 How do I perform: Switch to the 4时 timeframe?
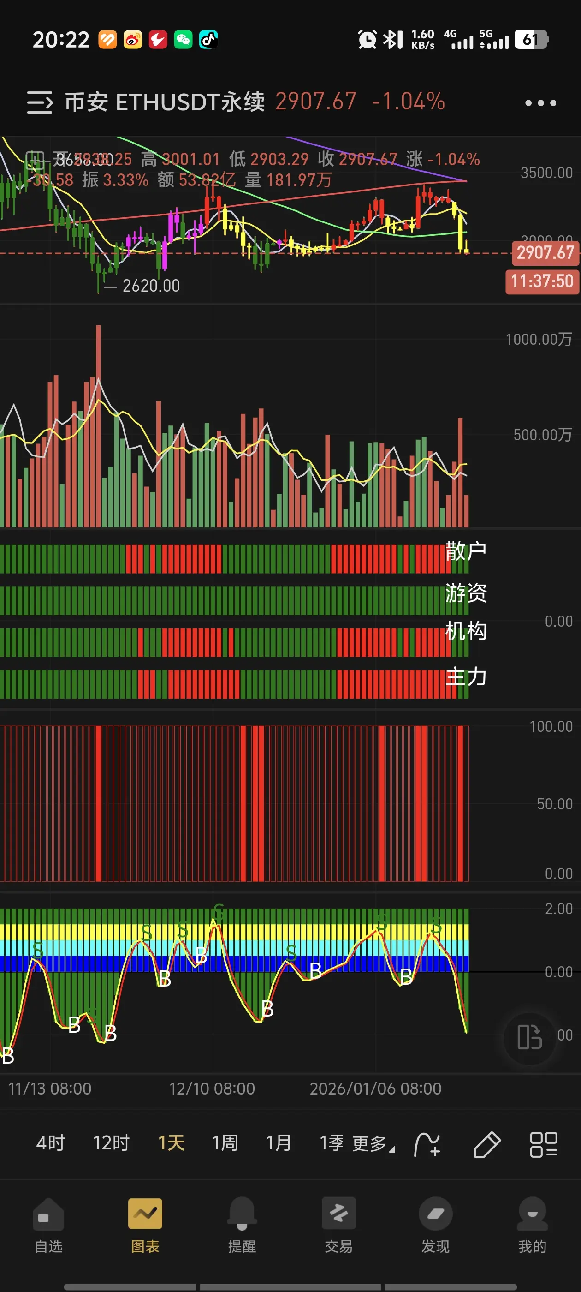pos(51,1143)
